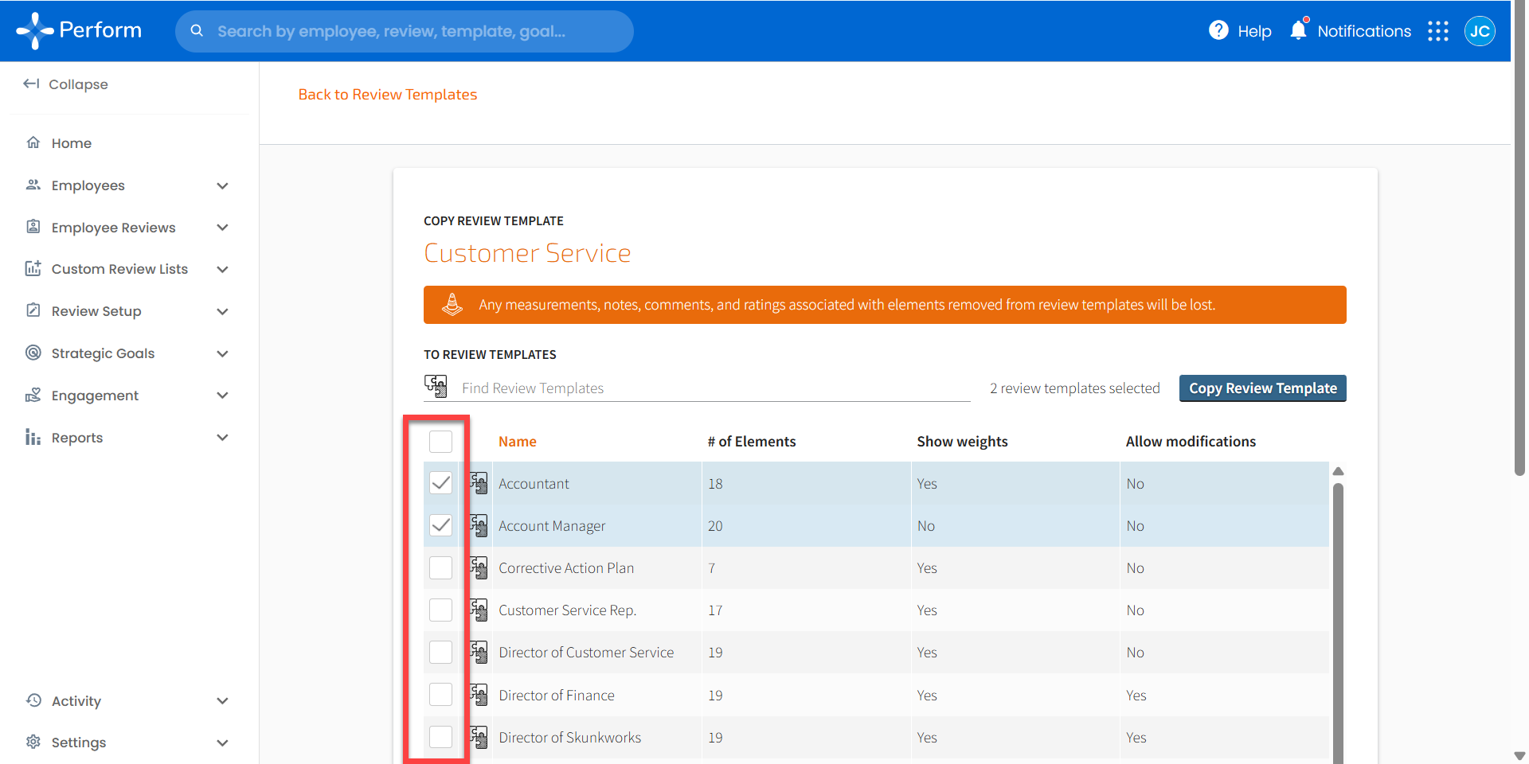Image resolution: width=1529 pixels, height=764 pixels.
Task: Expand the Settings section chevron
Action: pos(222,743)
